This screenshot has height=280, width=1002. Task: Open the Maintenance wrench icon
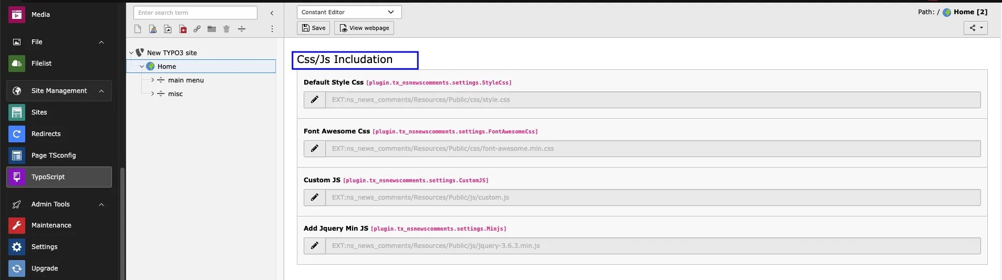point(17,225)
